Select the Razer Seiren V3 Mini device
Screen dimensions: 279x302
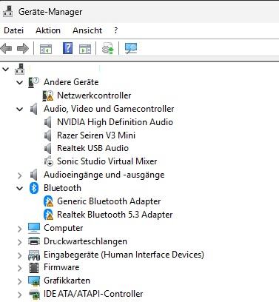point(96,135)
